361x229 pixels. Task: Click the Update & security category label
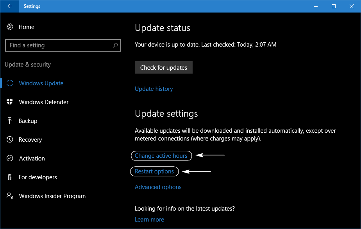28,65
